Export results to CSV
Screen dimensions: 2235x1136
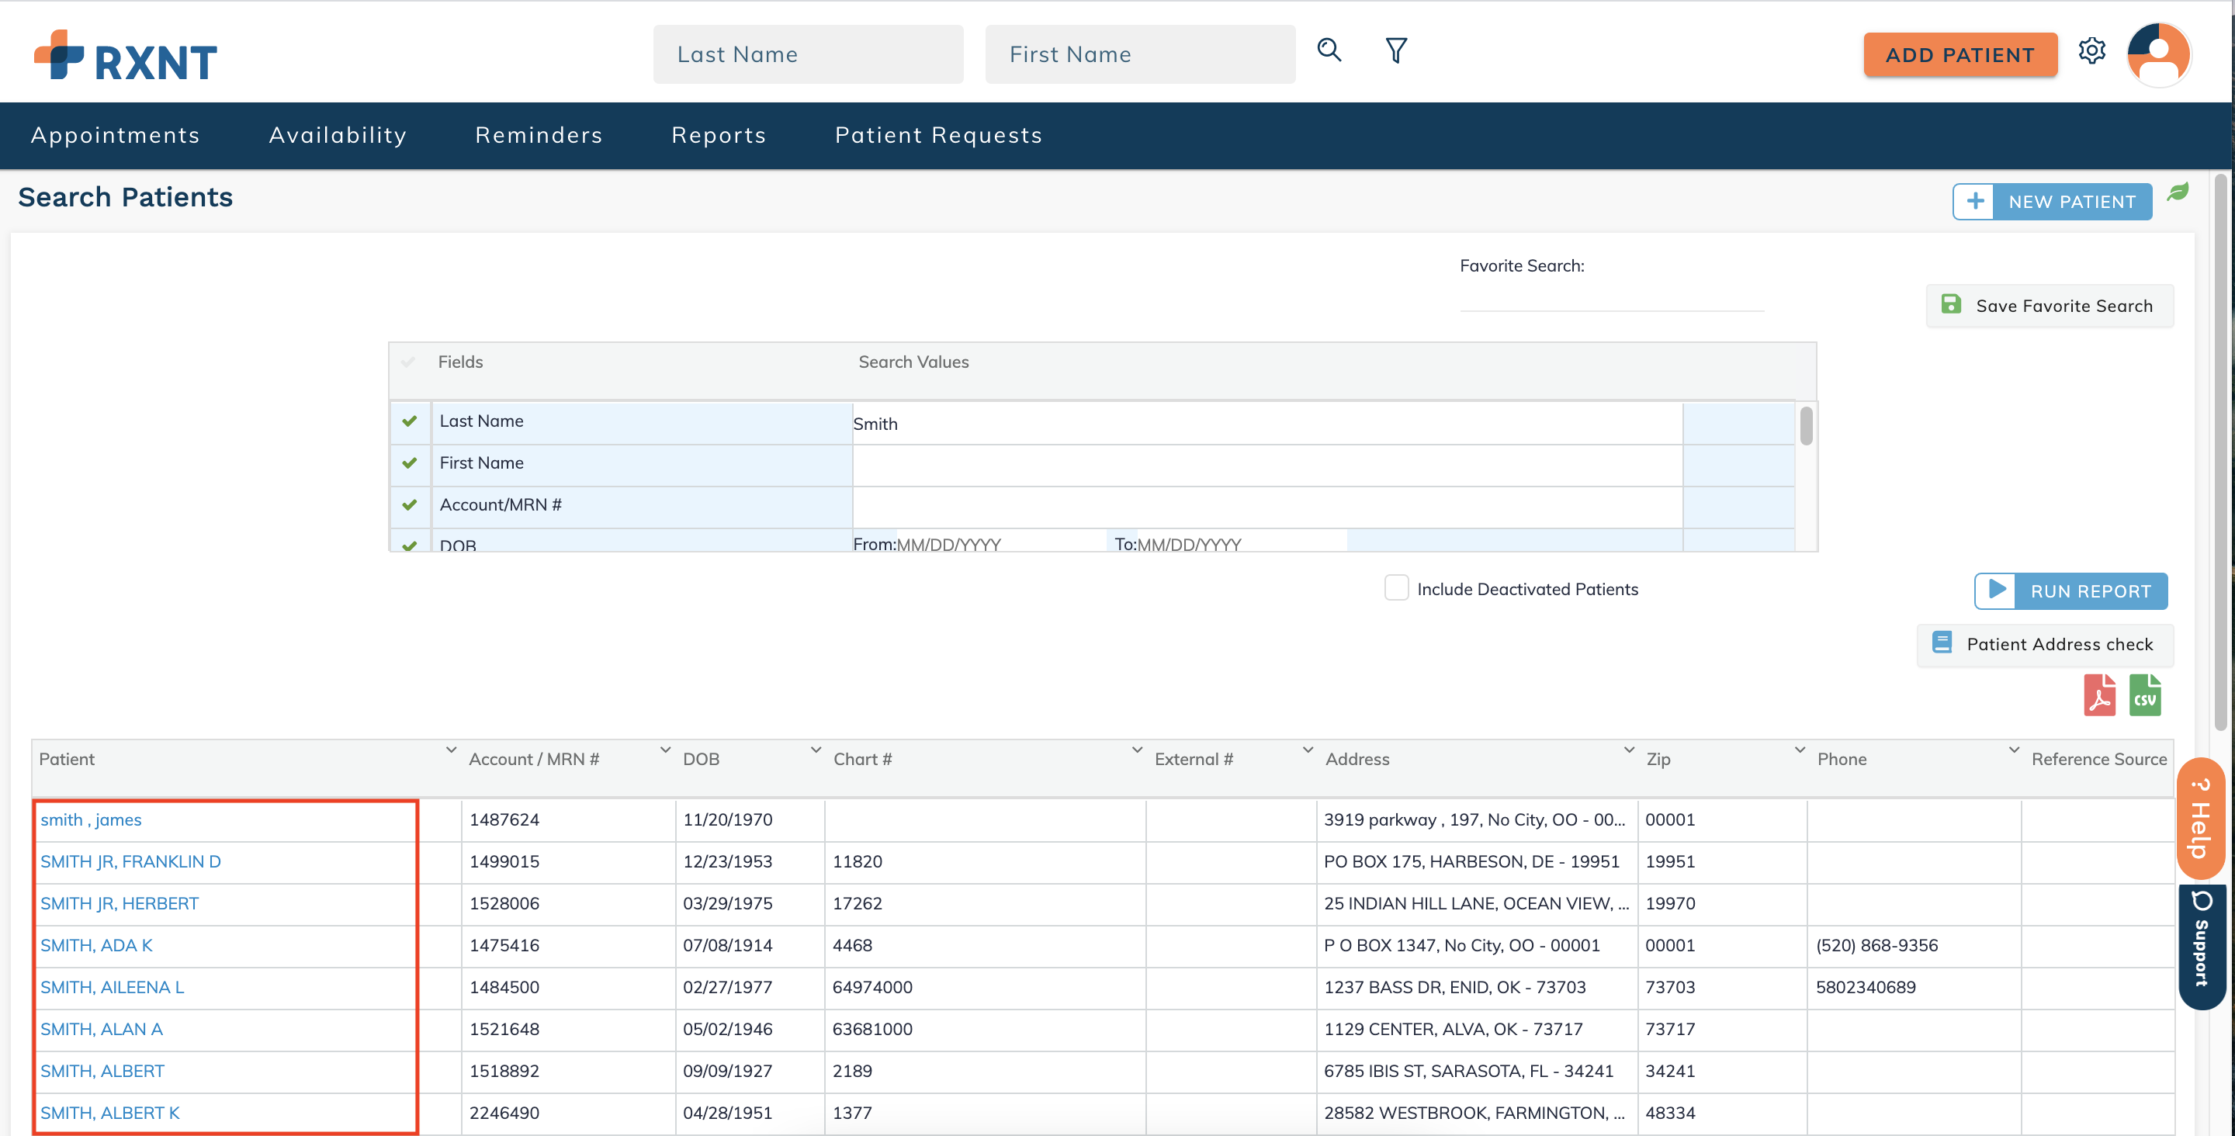(x=2145, y=694)
